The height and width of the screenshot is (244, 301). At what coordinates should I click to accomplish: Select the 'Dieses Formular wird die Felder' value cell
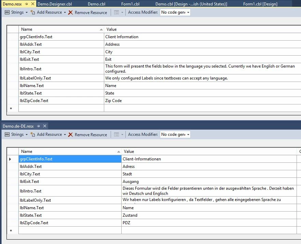(x=209, y=191)
